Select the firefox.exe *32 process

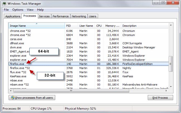(x=88, y=68)
